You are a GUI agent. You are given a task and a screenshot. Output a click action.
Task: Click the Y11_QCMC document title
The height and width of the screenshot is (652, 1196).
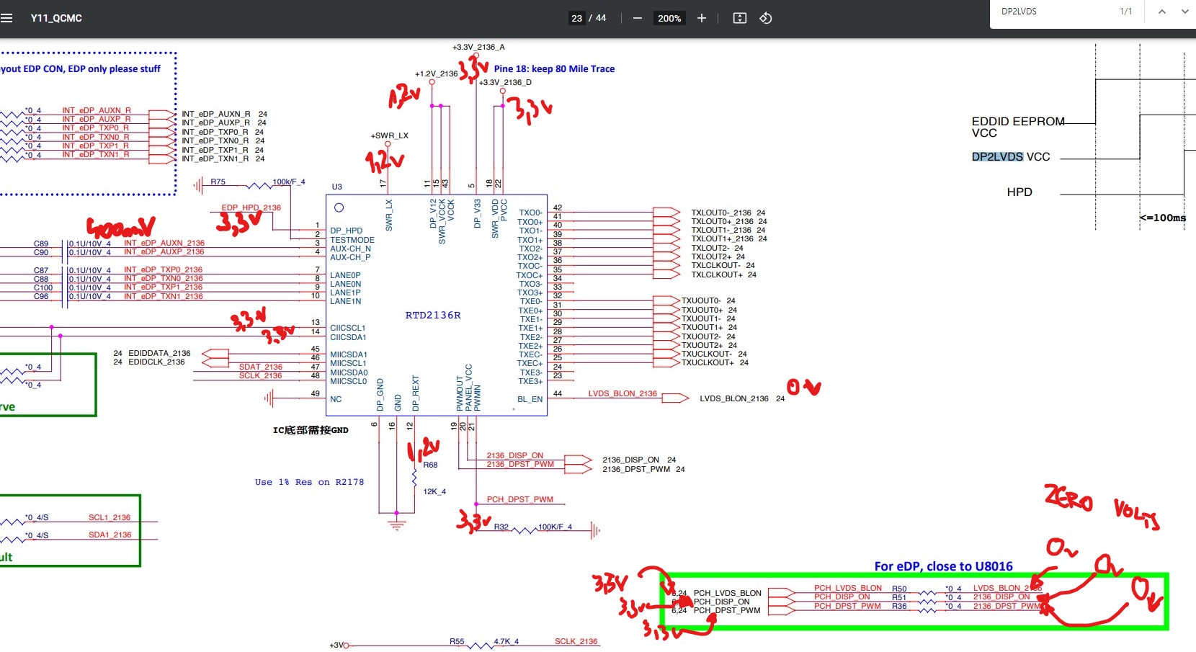click(x=56, y=18)
